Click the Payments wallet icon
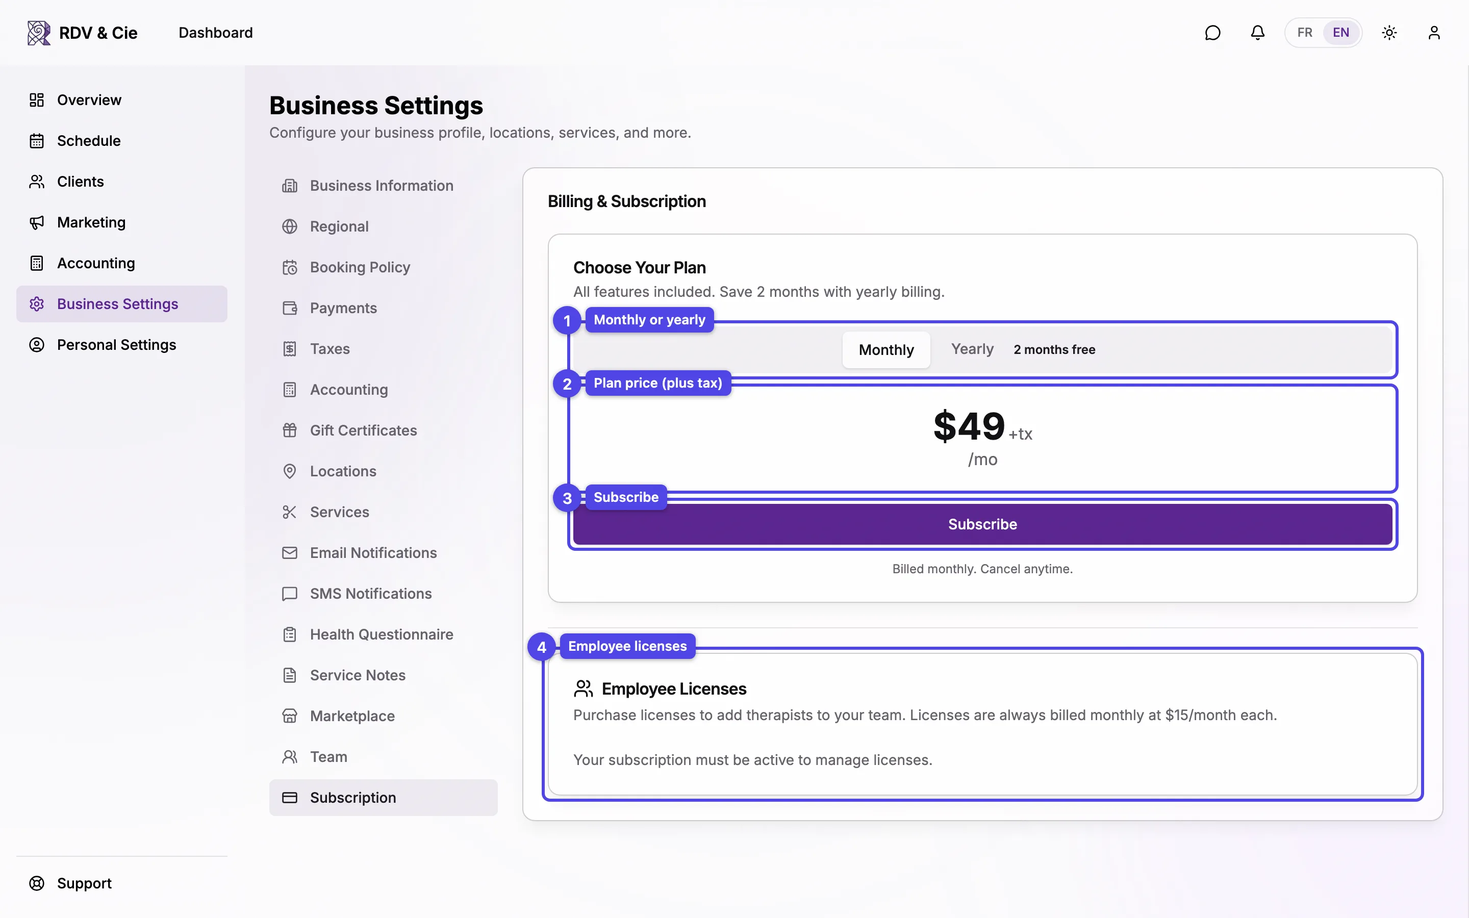 point(290,308)
